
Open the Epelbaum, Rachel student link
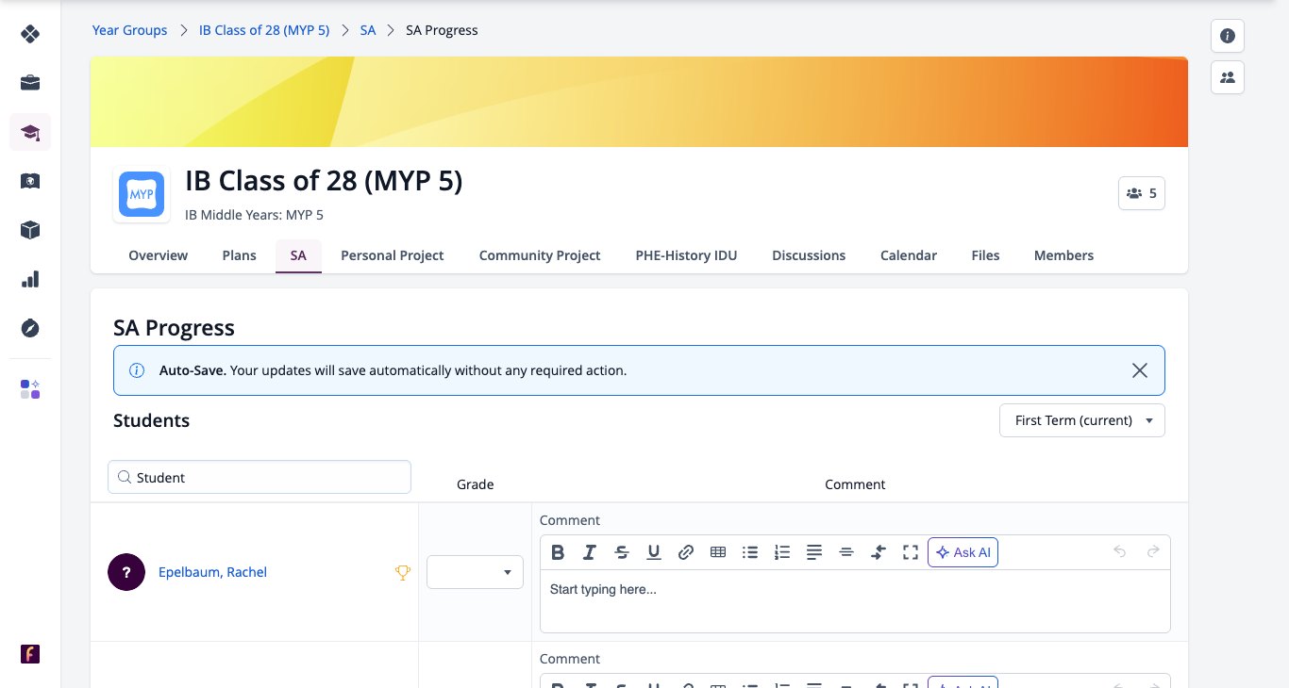[x=212, y=572]
